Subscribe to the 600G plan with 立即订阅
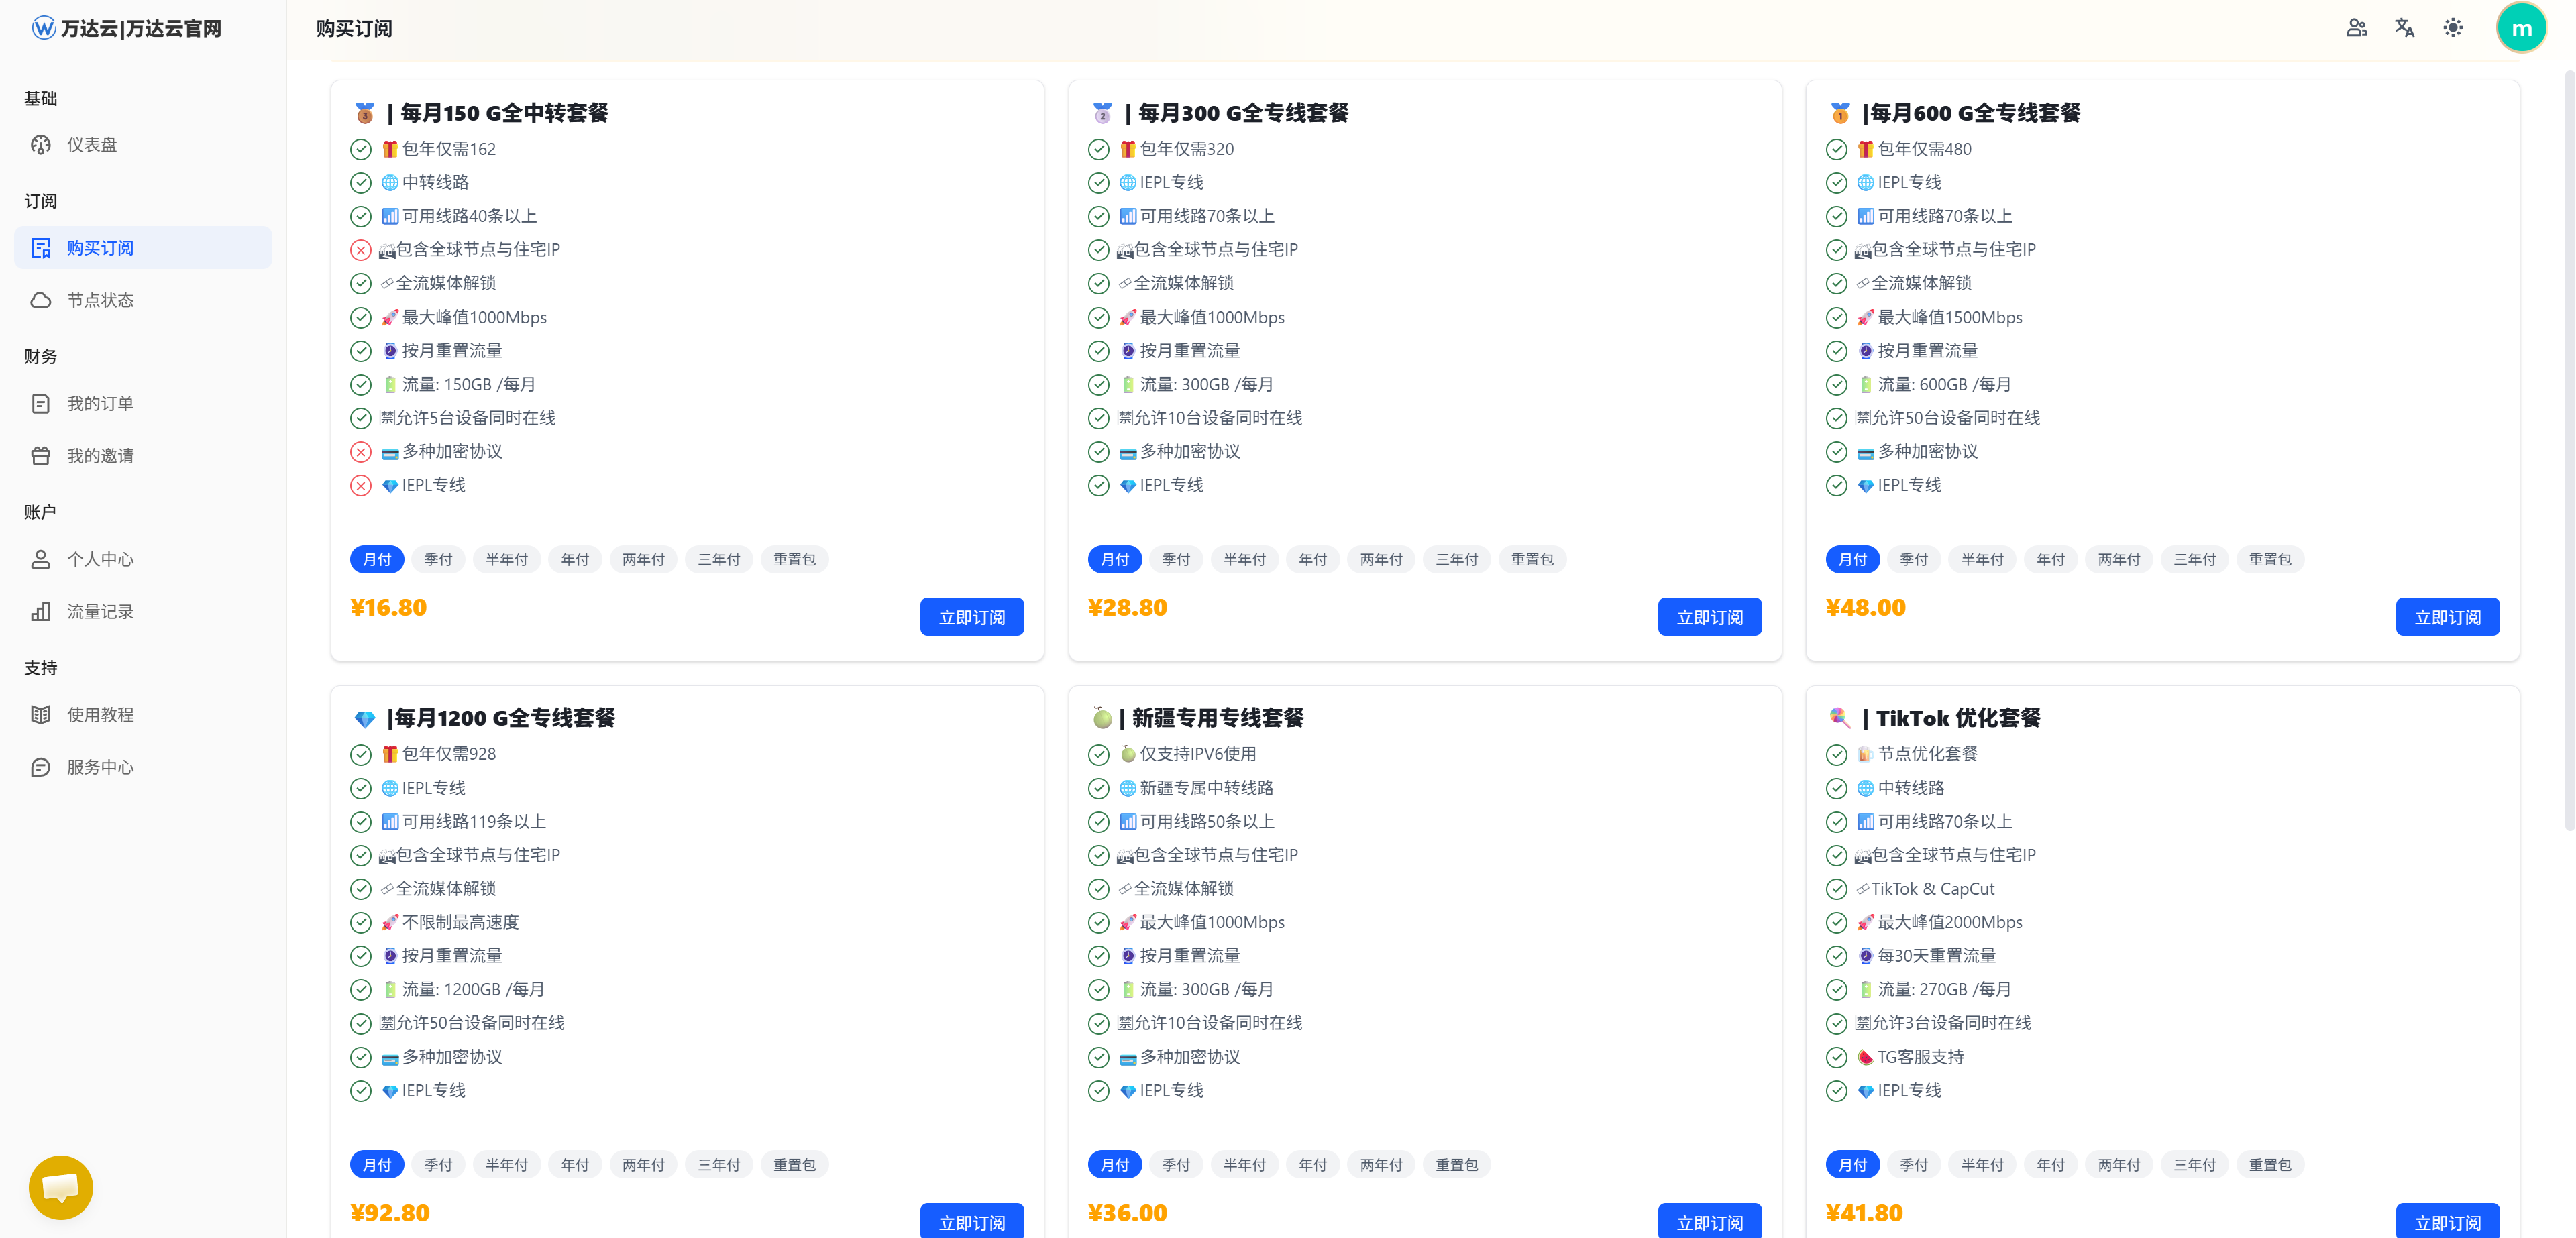 coord(2448,617)
